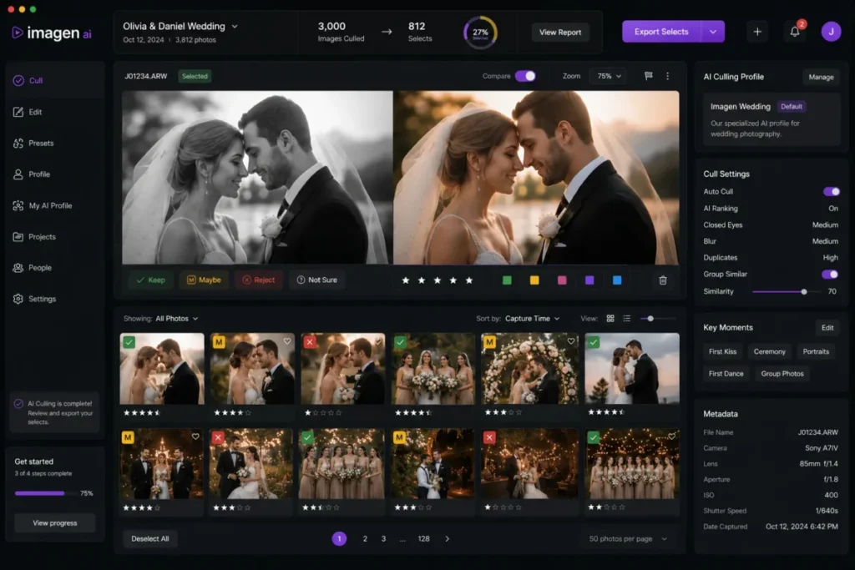Toggle green check on first thumbnail
The height and width of the screenshot is (570, 855).
(x=129, y=342)
